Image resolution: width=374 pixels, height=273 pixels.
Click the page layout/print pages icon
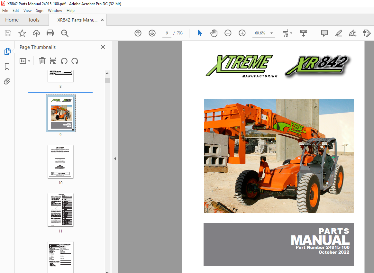coord(53,61)
